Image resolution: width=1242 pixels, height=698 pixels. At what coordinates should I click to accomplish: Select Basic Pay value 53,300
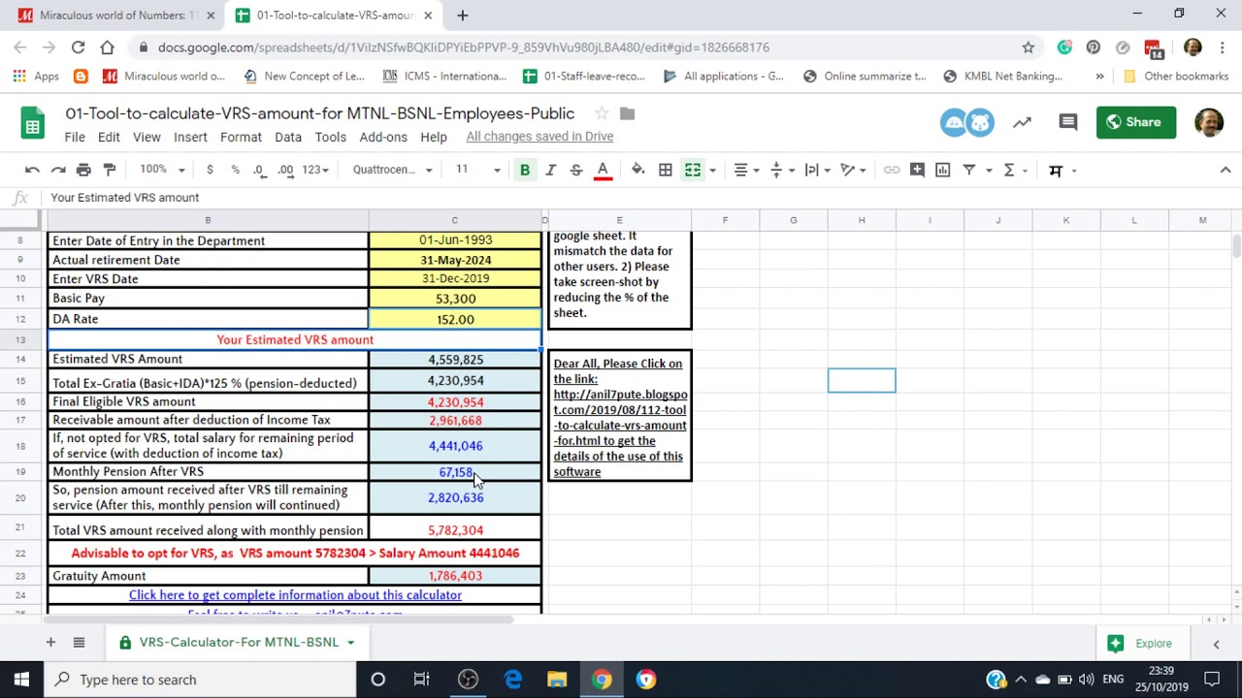(455, 299)
